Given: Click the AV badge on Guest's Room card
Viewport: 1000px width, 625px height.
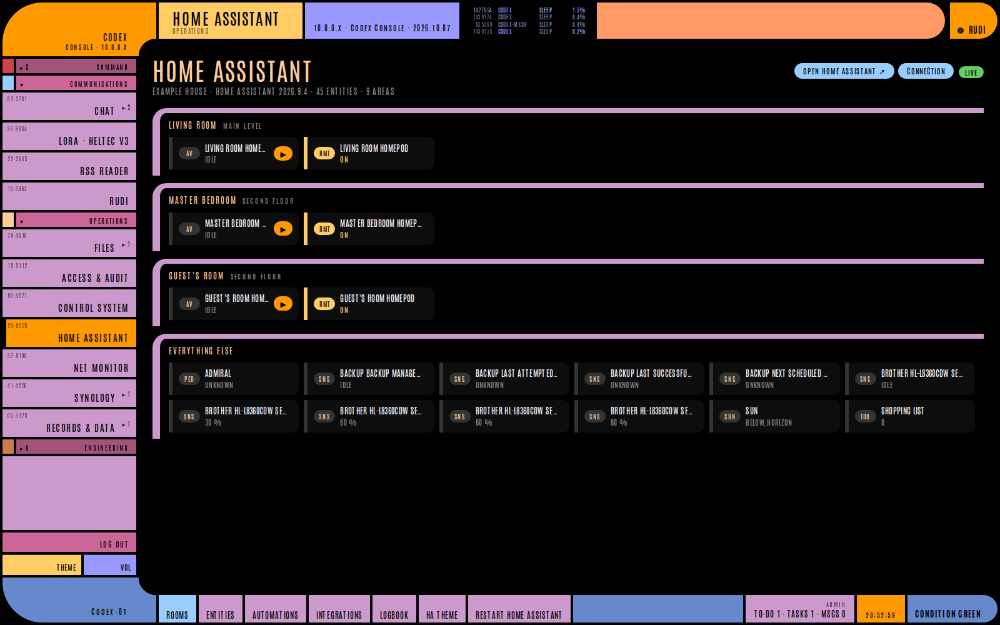Looking at the screenshot, I should (x=189, y=304).
